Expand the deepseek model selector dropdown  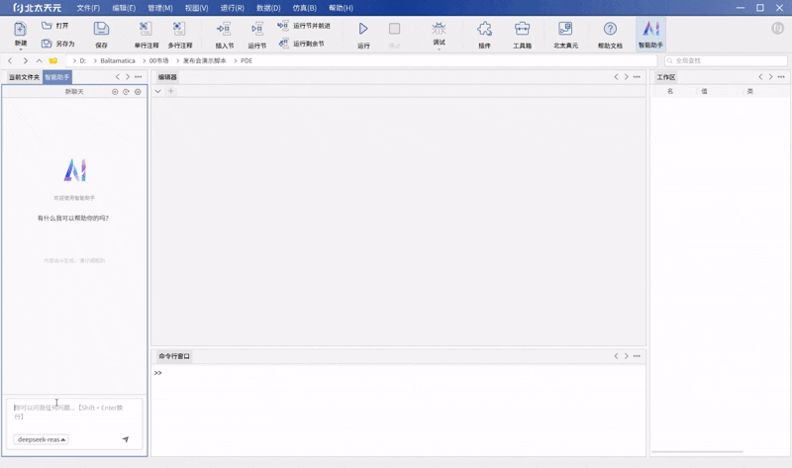pos(42,439)
